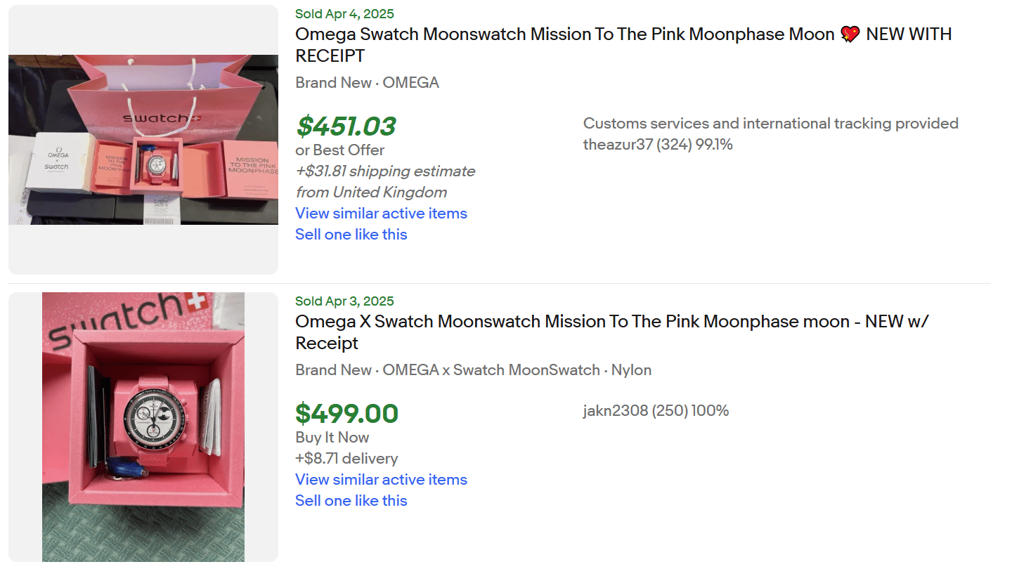Screen dimensions: 1012x569
Task: Click the 'Sold Apr 3, 2025' label
Action: point(344,301)
